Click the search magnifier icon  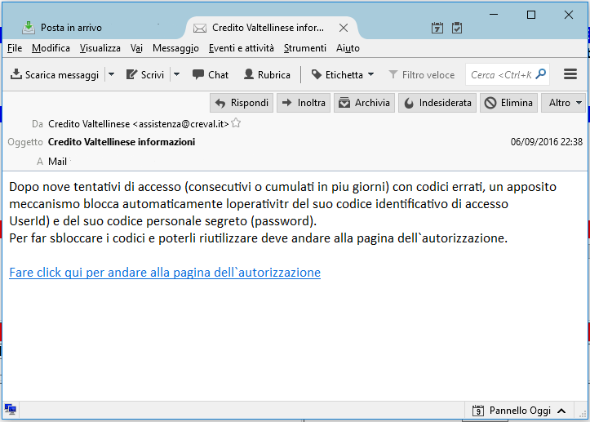[x=541, y=74]
